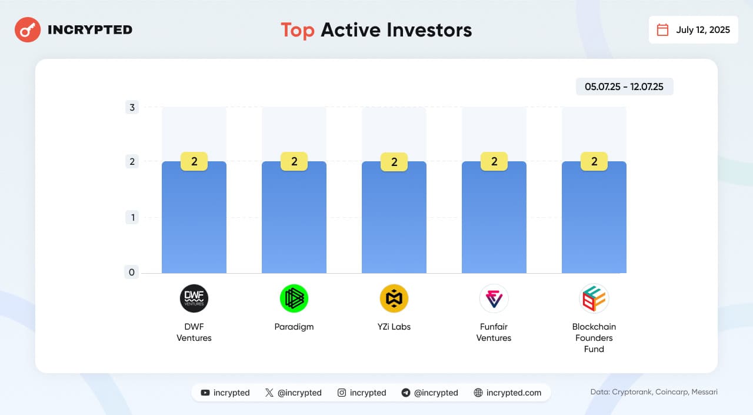Click the Top Active Investors title
Image resolution: width=753 pixels, height=415 pixels.
(376, 30)
